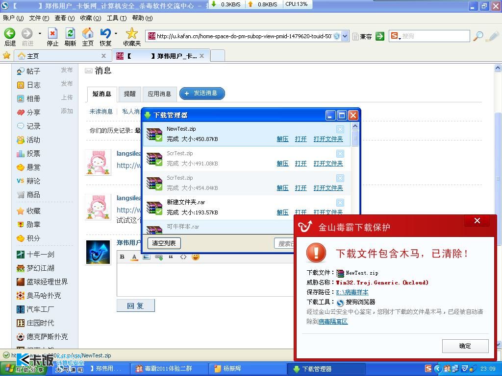Click 确定 in the Kingsoft alert
502x376 pixels.
point(465,346)
